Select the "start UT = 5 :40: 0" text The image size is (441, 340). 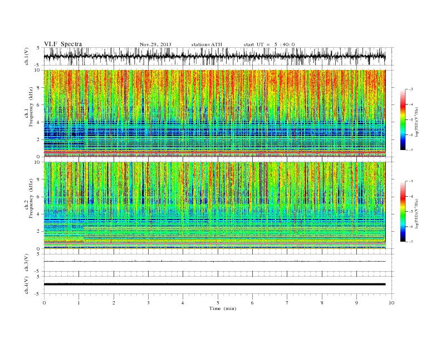[269, 44]
